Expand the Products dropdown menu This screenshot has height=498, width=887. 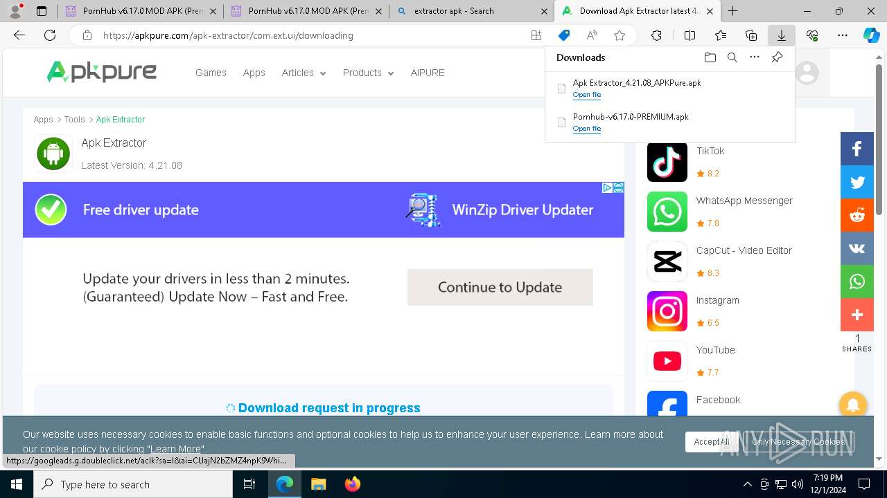coord(368,73)
